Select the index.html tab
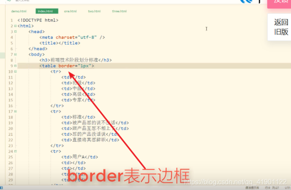This screenshot has height=190, width=291. tap(47, 11)
